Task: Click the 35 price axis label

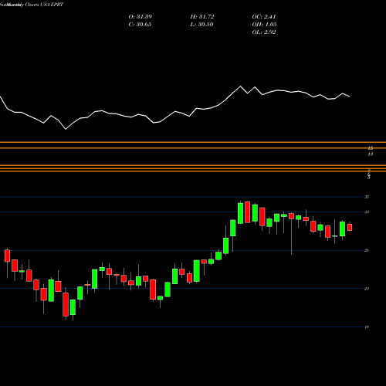Action: (367, 197)
